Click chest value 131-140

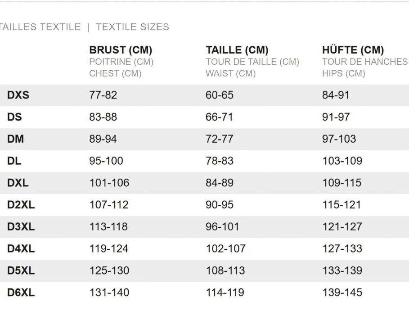[109, 292]
